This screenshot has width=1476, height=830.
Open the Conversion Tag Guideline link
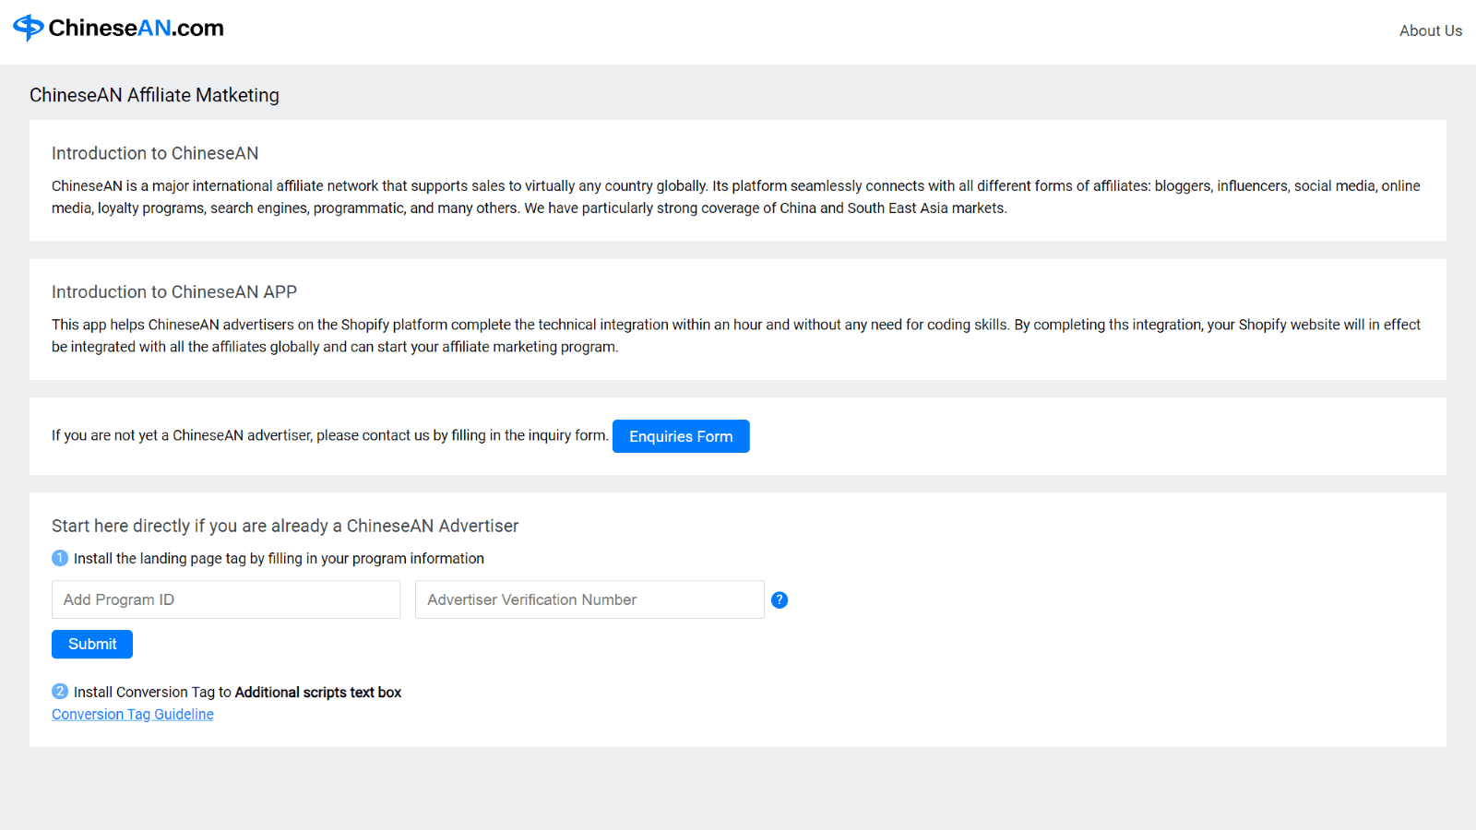click(132, 713)
